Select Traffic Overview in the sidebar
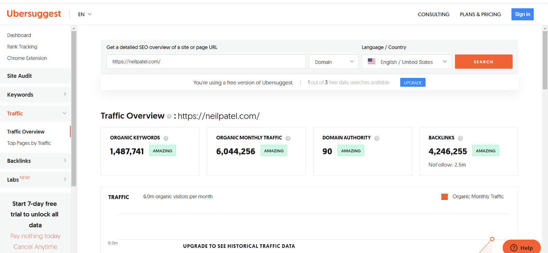 click(x=26, y=131)
